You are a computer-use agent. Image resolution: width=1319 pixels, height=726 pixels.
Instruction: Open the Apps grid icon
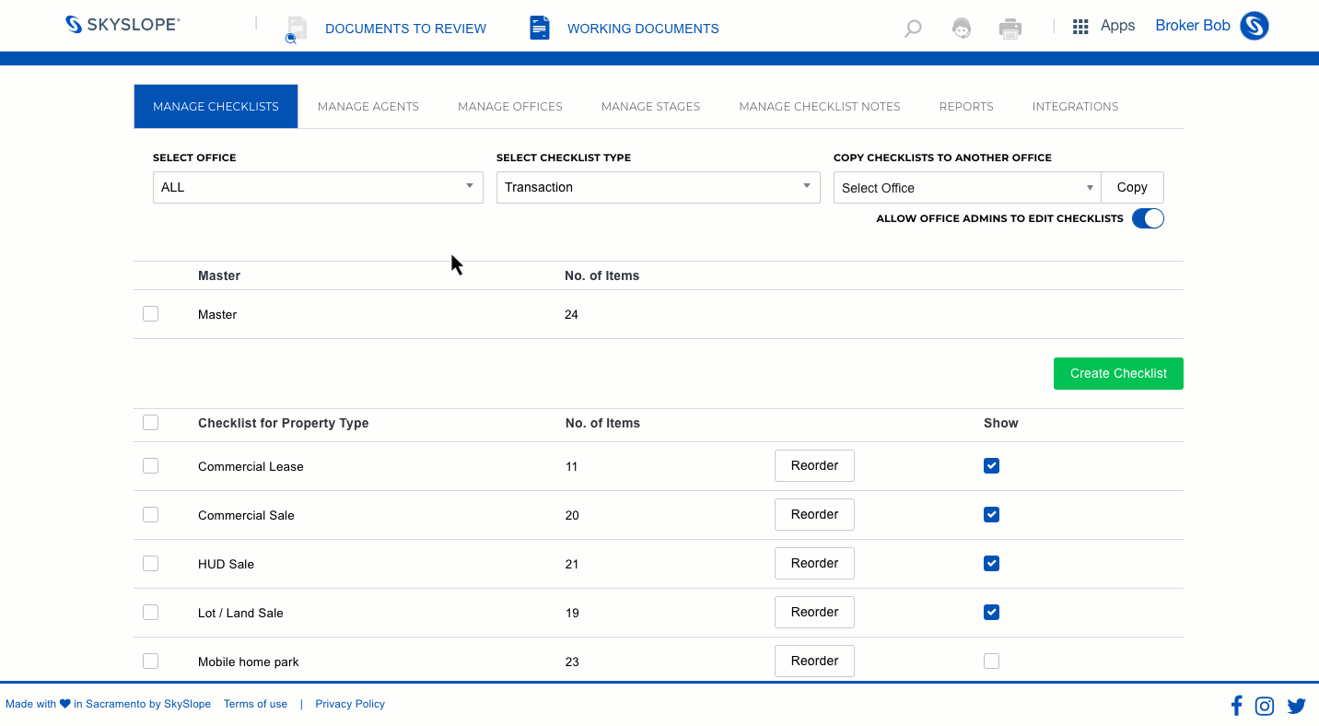(x=1080, y=27)
